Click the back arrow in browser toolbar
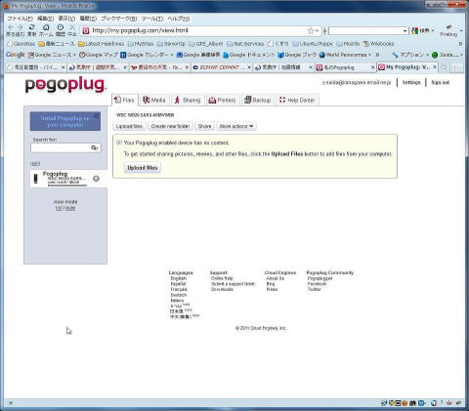 click(x=11, y=27)
